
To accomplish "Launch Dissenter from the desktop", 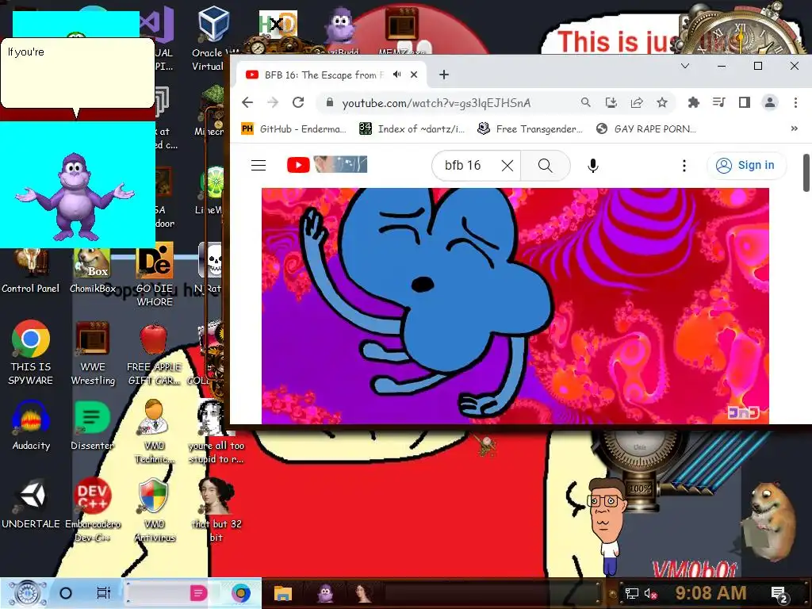I will tap(92, 425).
